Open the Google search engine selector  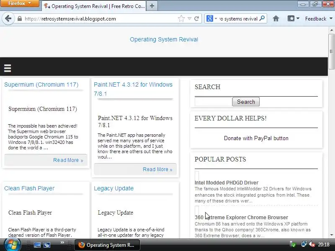211,19
